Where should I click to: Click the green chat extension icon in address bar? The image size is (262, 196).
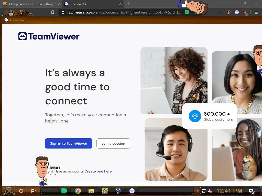pyautogui.click(x=187, y=12)
